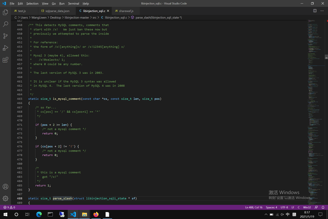
Task: Open the Terminal menu
Action: [73, 4]
